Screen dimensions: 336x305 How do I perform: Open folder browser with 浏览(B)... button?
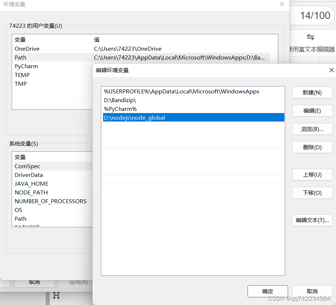tap(312, 129)
